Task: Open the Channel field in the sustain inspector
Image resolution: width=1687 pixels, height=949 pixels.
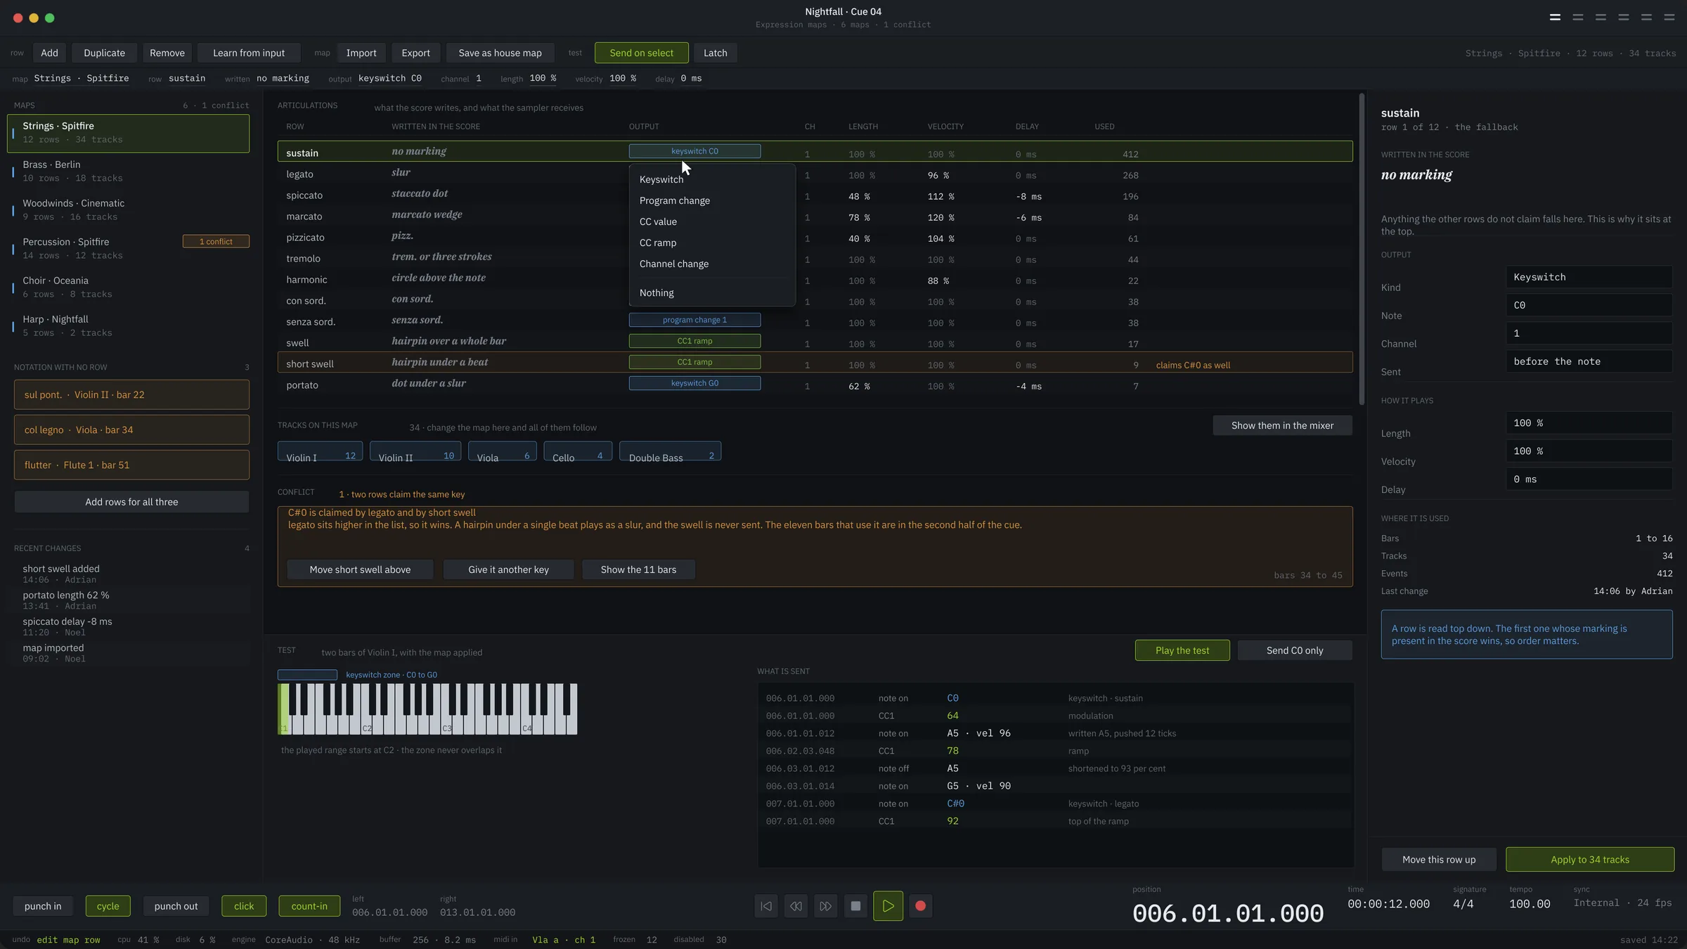Action: click(1589, 333)
